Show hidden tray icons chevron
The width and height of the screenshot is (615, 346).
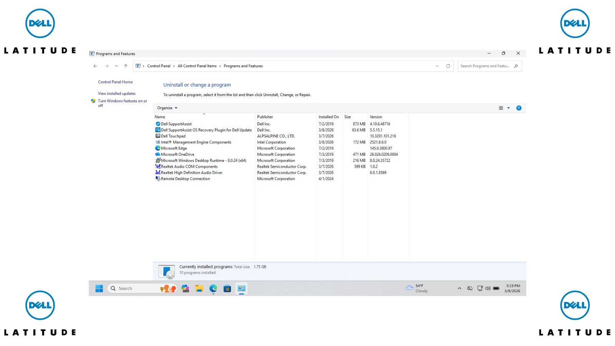[x=459, y=288]
